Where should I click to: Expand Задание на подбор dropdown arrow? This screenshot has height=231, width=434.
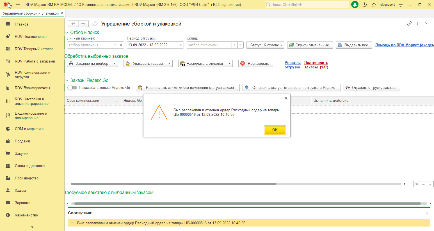tap(115, 64)
